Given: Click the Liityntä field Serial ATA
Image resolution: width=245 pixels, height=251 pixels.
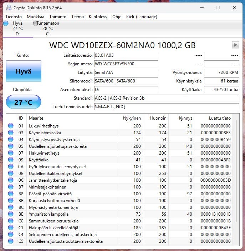Looking at the screenshot, I should (x=126, y=72).
